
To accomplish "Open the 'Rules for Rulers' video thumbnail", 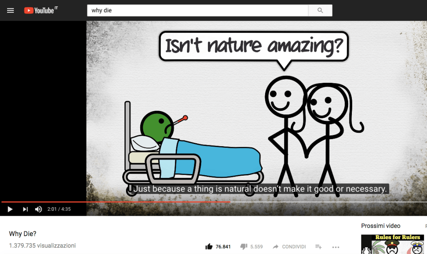I will click(392, 245).
